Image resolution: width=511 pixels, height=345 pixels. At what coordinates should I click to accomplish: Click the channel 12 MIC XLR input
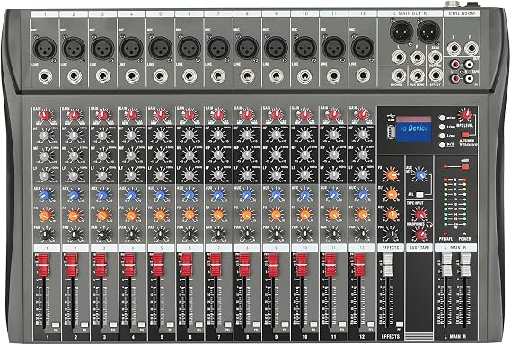point(363,49)
